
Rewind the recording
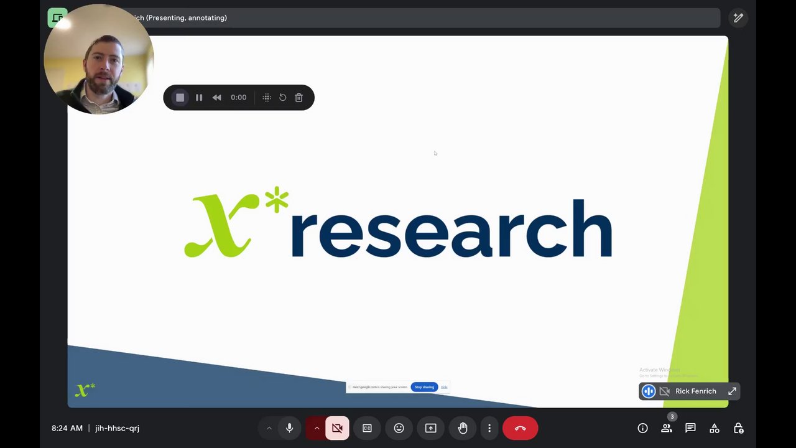[216, 98]
